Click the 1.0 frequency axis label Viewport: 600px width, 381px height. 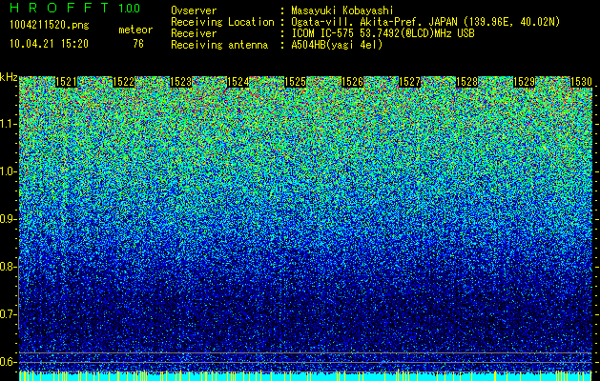pyautogui.click(x=9, y=171)
